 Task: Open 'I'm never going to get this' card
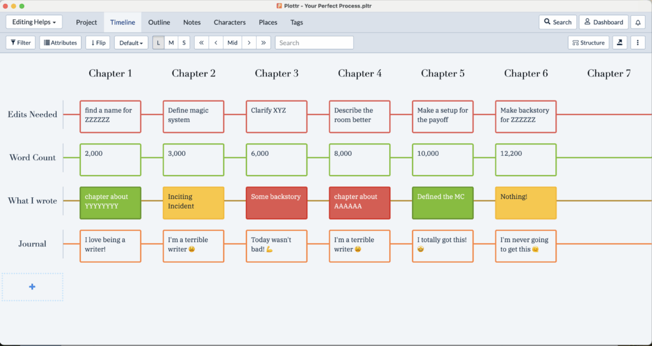526,246
